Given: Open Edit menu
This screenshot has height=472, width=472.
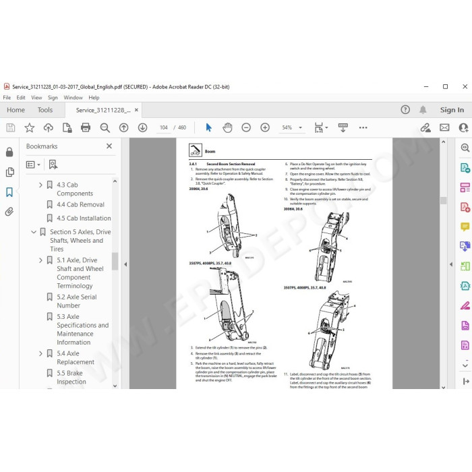Looking at the screenshot, I should click(x=21, y=98).
